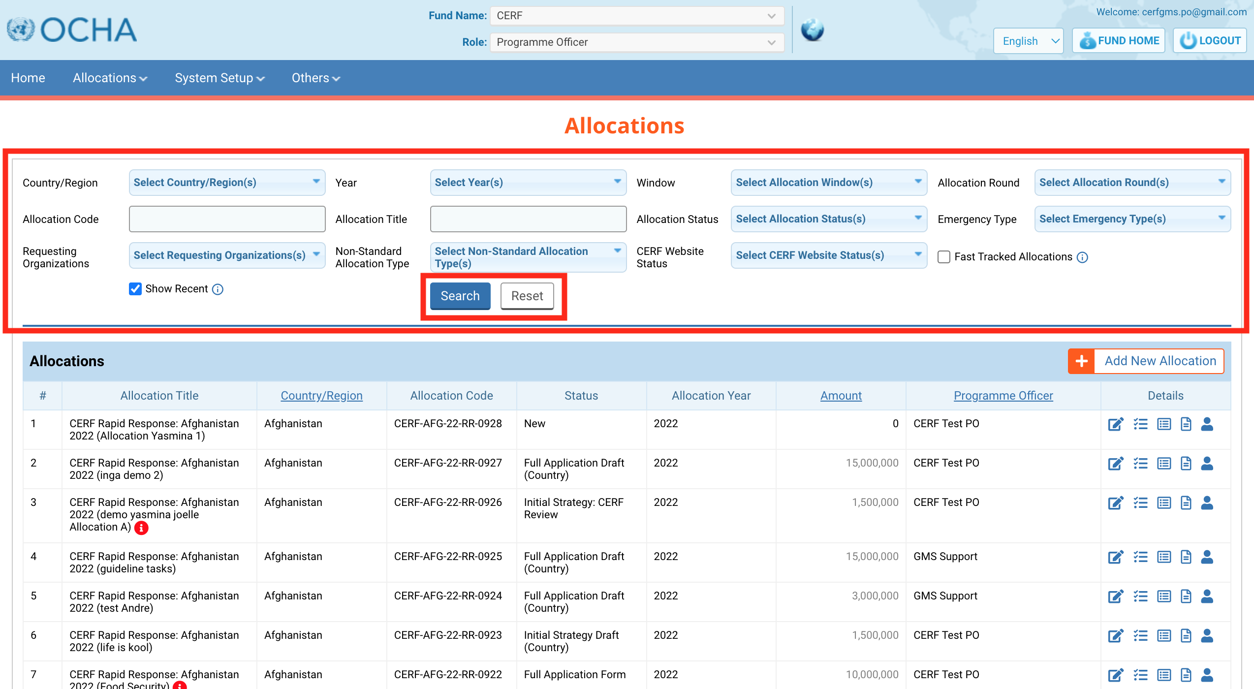1254x689 pixels.
Task: Open the checklist icon for CERF-AFG-22-RR-0928
Action: (x=1140, y=424)
